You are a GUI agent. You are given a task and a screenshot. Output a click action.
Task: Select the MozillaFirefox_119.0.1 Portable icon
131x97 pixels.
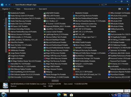click(74, 26)
